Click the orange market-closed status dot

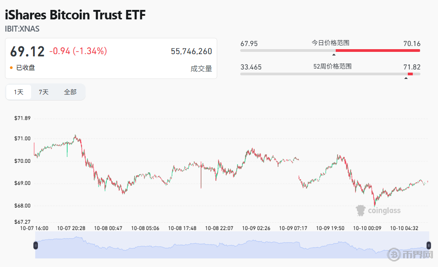12,68
